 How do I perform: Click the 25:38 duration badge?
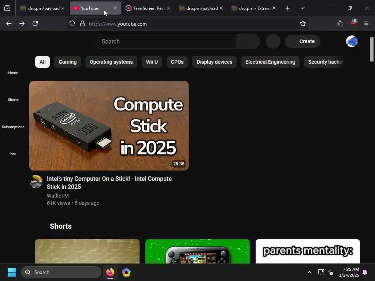coord(179,164)
